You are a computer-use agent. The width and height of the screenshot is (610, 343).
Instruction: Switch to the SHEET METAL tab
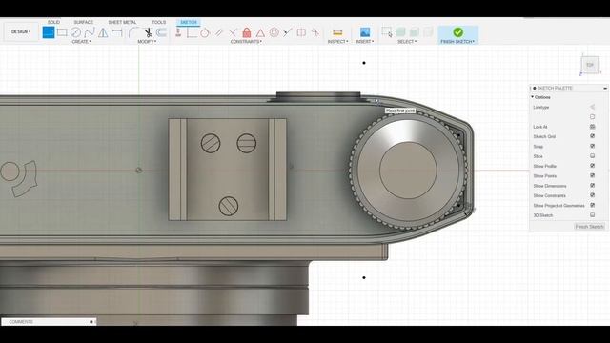pyautogui.click(x=122, y=22)
